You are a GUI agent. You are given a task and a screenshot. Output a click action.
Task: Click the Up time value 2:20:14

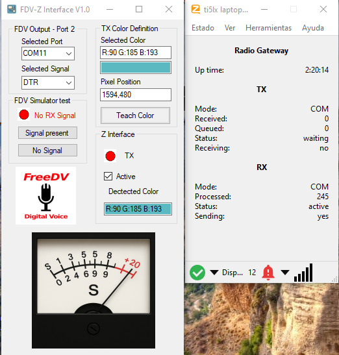[316, 69]
